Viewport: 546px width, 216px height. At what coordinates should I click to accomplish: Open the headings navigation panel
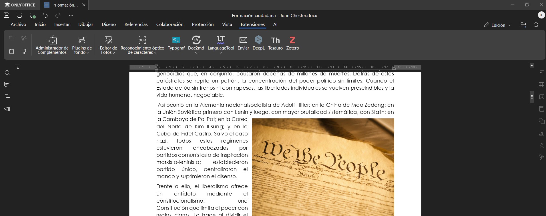coord(7,97)
